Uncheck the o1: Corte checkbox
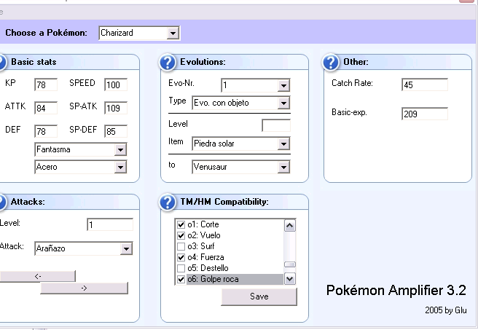Viewport: 478px width, 330px height. 181,224
